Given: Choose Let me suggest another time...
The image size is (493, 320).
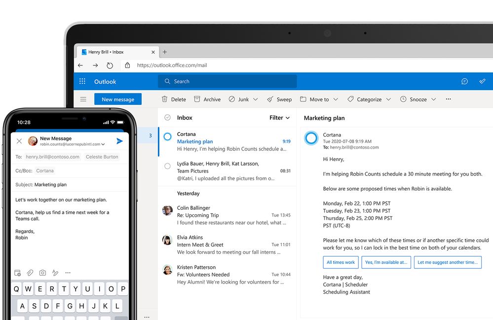Looking at the screenshot, I should [448, 262].
